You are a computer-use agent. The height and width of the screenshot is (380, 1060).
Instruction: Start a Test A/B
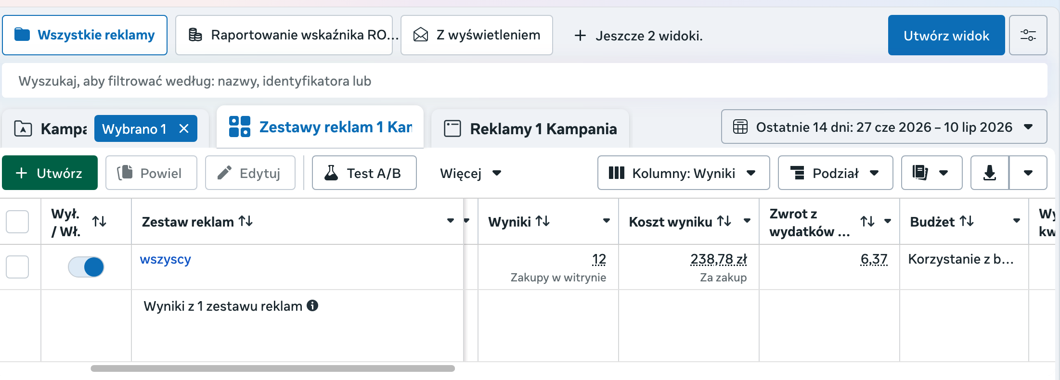(364, 173)
